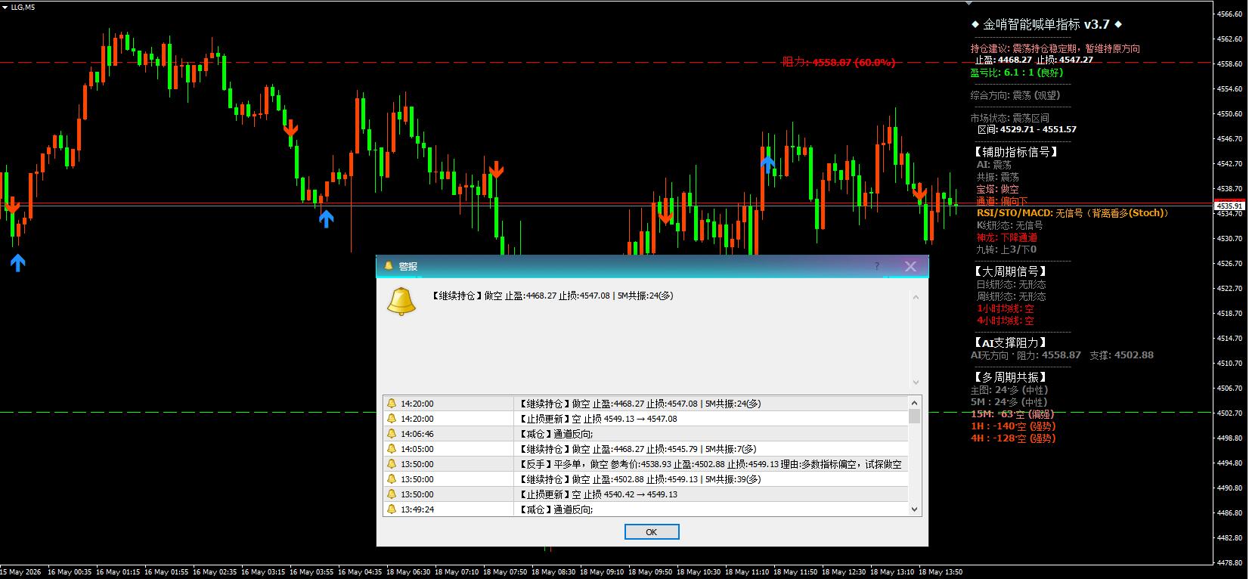1249x579 pixels.
Task: Click the top alert message text beside large bell
Action: tap(551, 296)
